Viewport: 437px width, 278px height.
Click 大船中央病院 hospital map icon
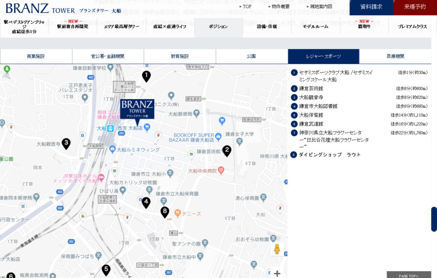[x=221, y=170]
